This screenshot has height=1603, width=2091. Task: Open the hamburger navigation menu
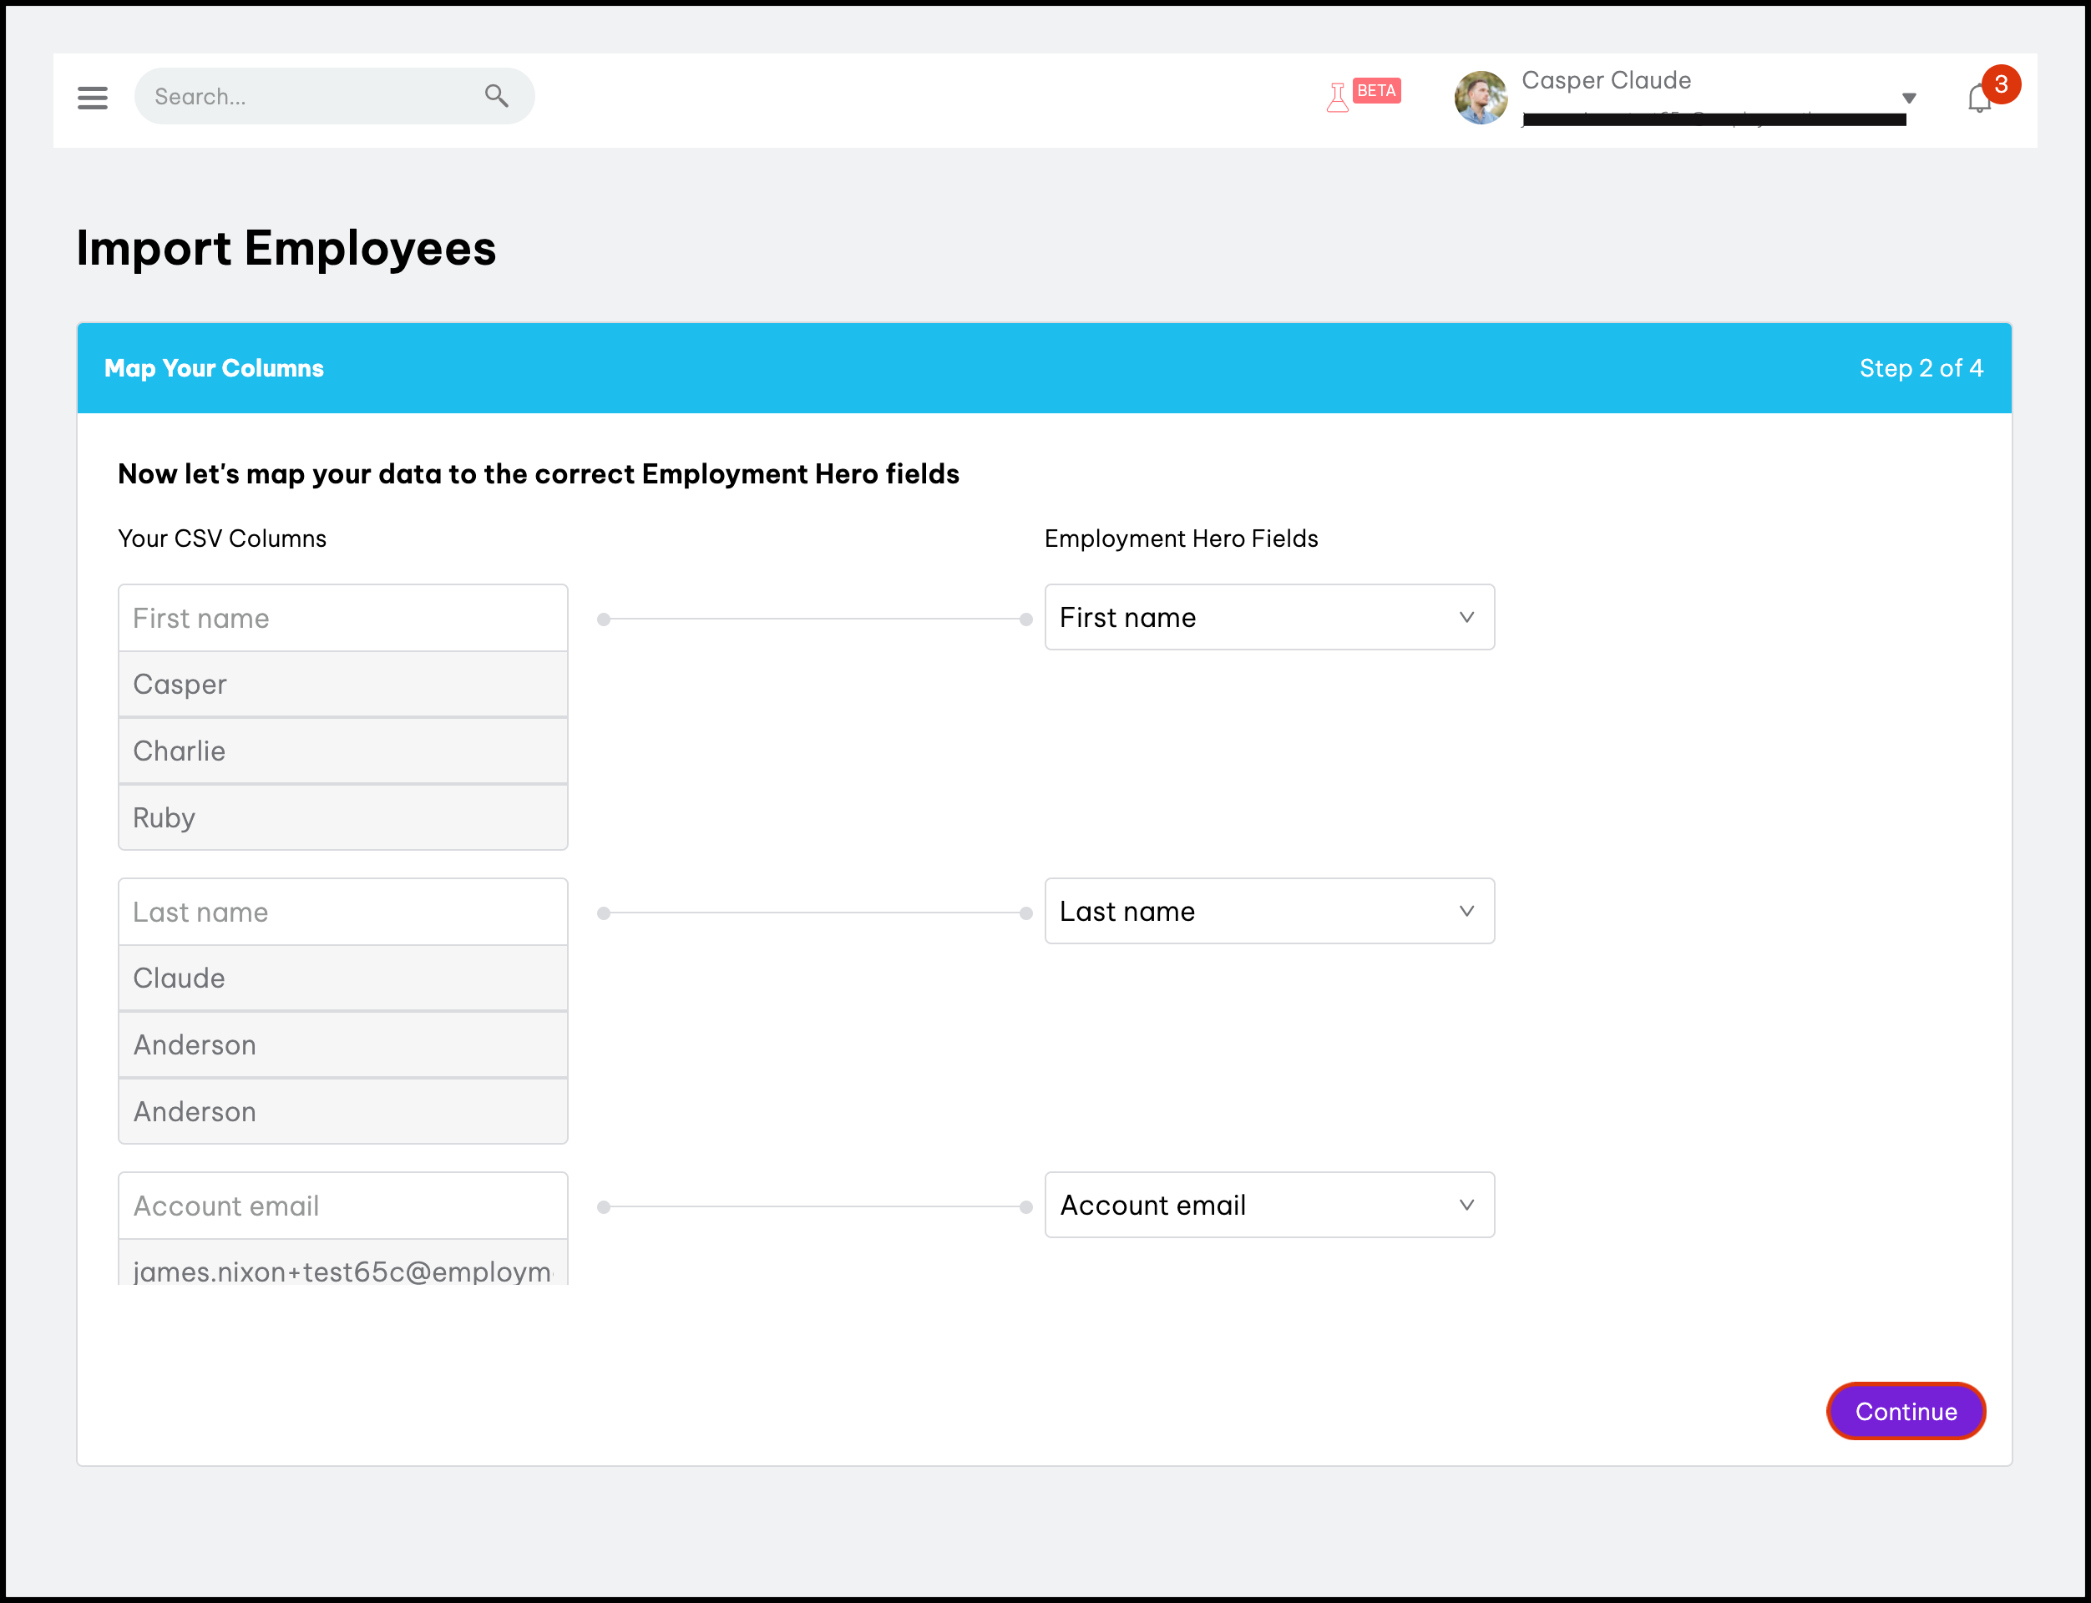93,98
